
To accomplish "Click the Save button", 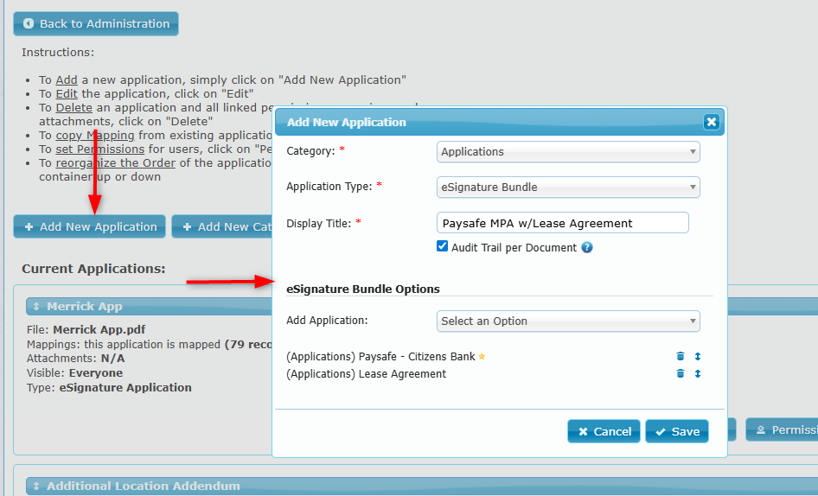I will pos(676,431).
